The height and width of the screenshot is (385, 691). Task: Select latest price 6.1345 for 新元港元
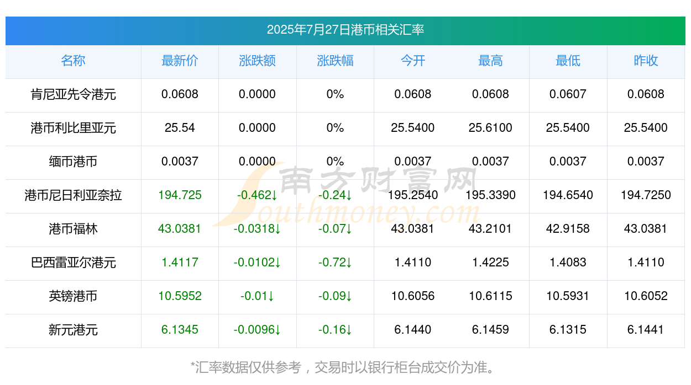[x=180, y=330]
